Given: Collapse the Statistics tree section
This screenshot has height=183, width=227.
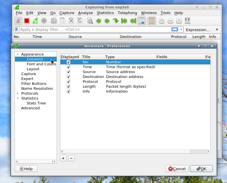Looking at the screenshot, I should [18, 98].
